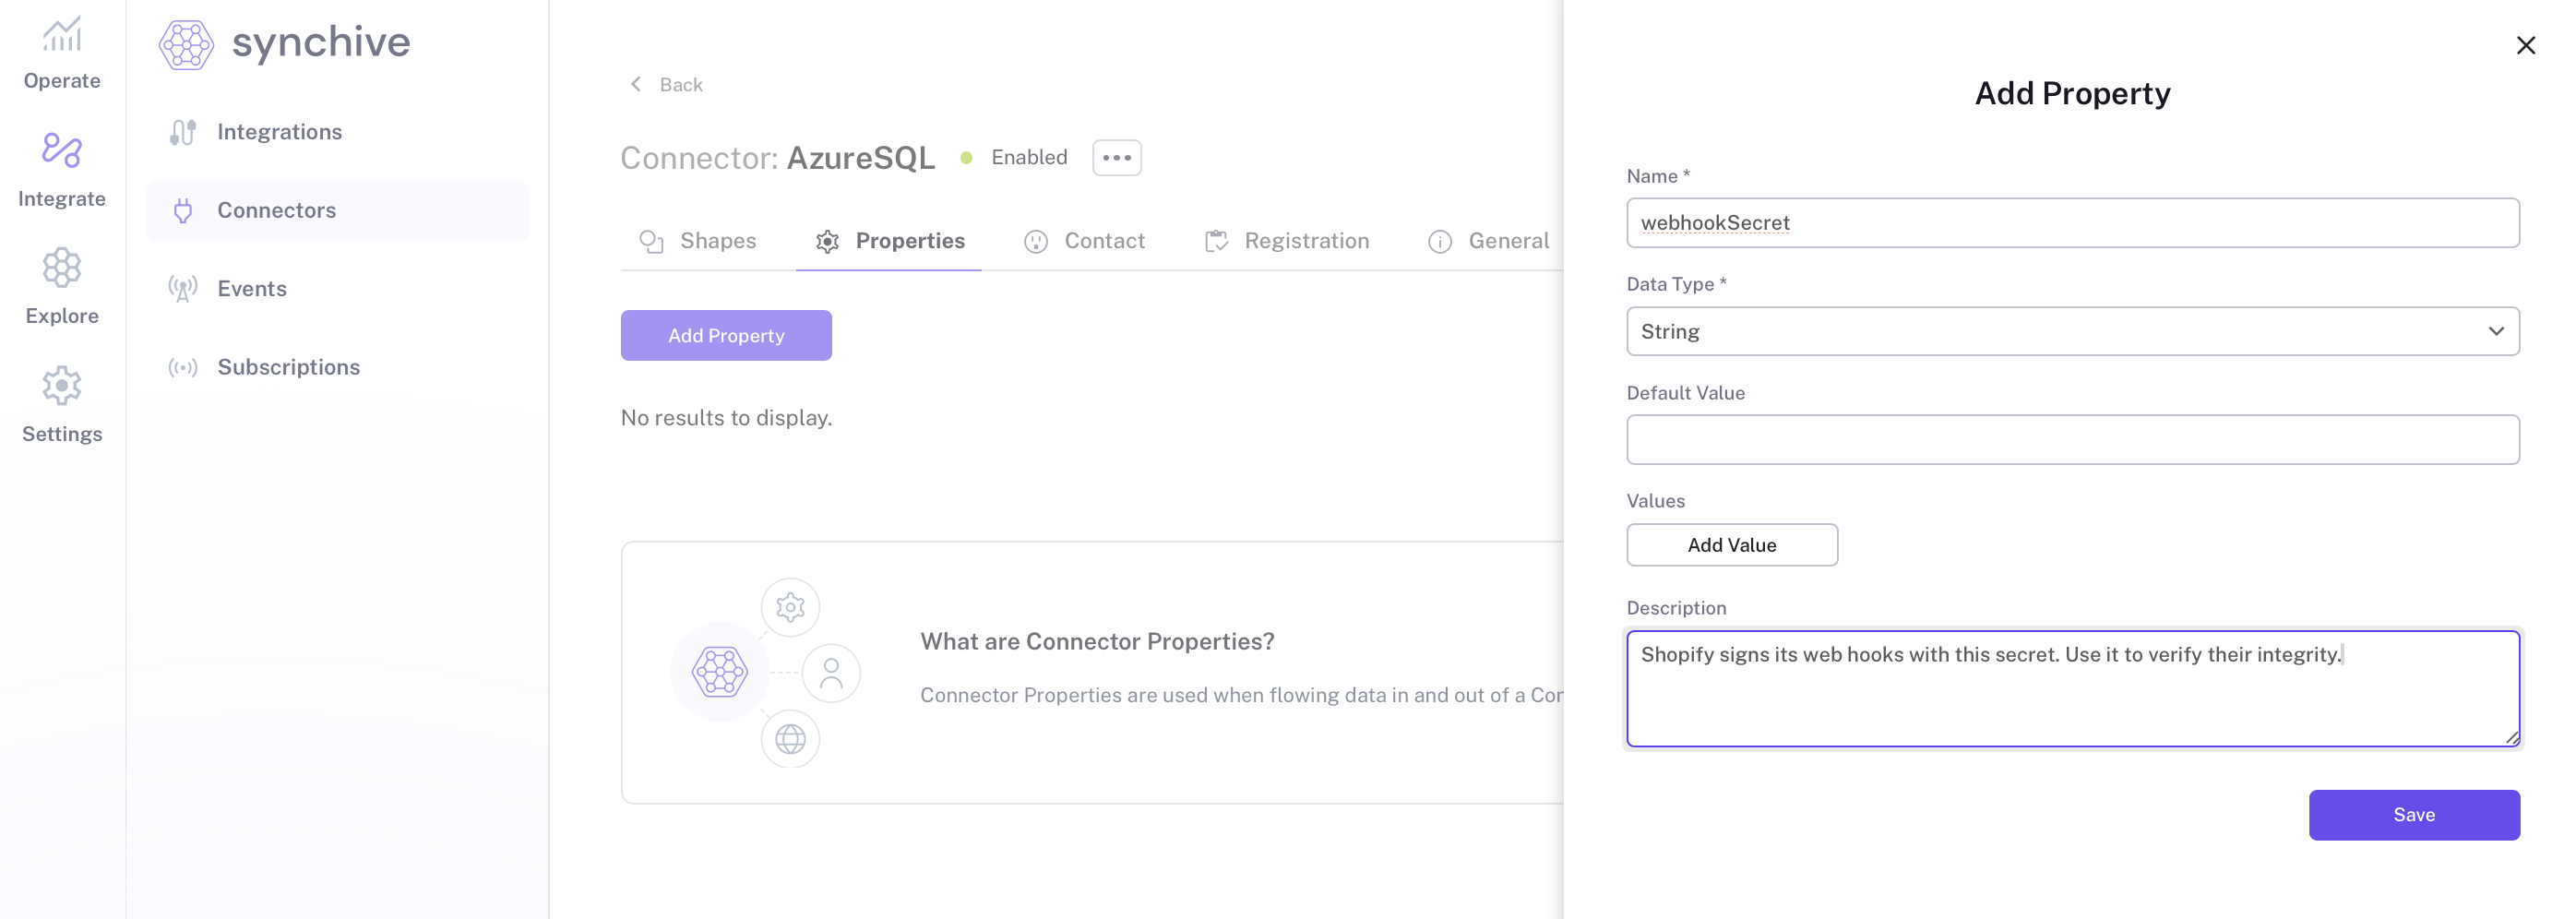2576x919 pixels.
Task: Click into the Default Value field
Action: (2072, 440)
